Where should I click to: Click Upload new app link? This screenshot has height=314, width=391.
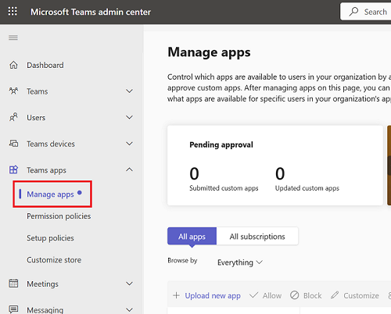point(213,296)
